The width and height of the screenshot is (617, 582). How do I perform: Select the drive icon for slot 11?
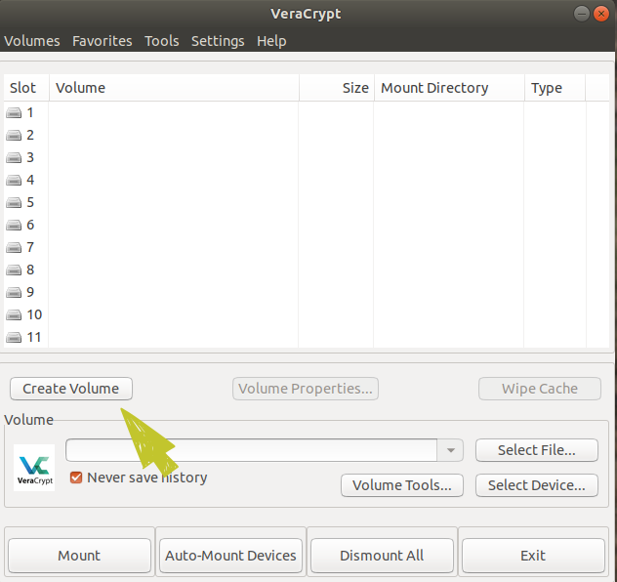pyautogui.click(x=14, y=337)
